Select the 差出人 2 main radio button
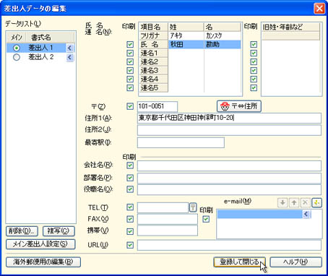This screenshot has width=328, height=276. pyautogui.click(x=17, y=57)
